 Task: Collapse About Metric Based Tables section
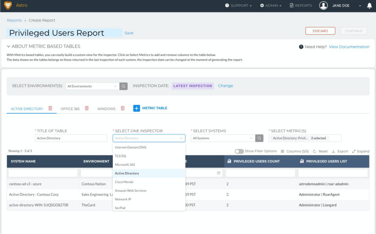pyautogui.click(x=8, y=46)
